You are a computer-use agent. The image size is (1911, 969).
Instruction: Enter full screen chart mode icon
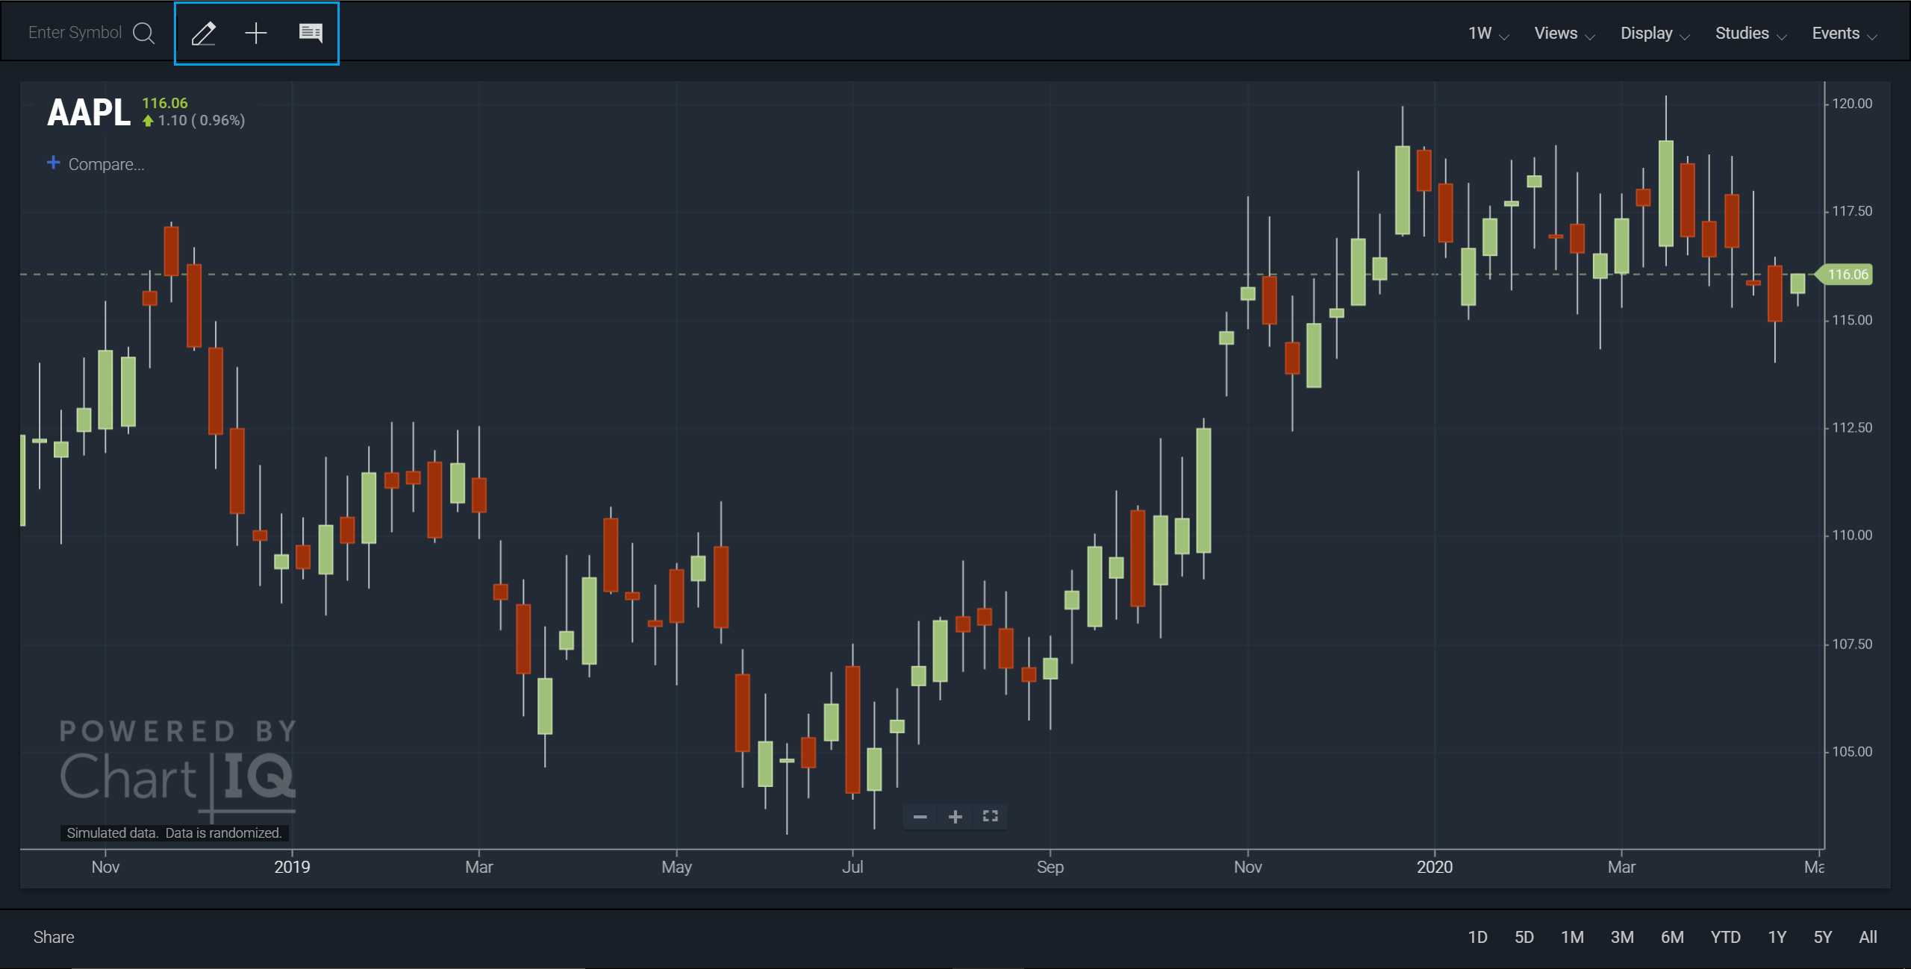tap(990, 816)
